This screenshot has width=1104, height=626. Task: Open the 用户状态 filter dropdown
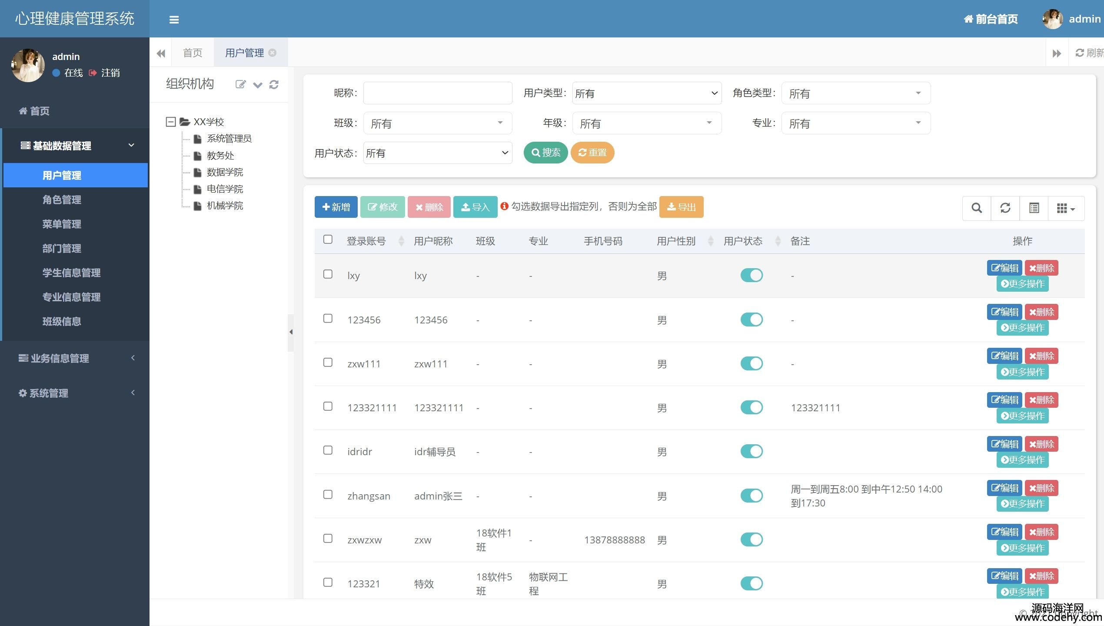pyautogui.click(x=438, y=153)
